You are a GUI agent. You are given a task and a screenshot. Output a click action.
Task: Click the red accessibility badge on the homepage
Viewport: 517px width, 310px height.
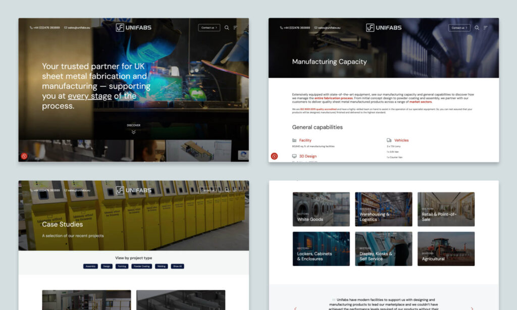click(24, 156)
